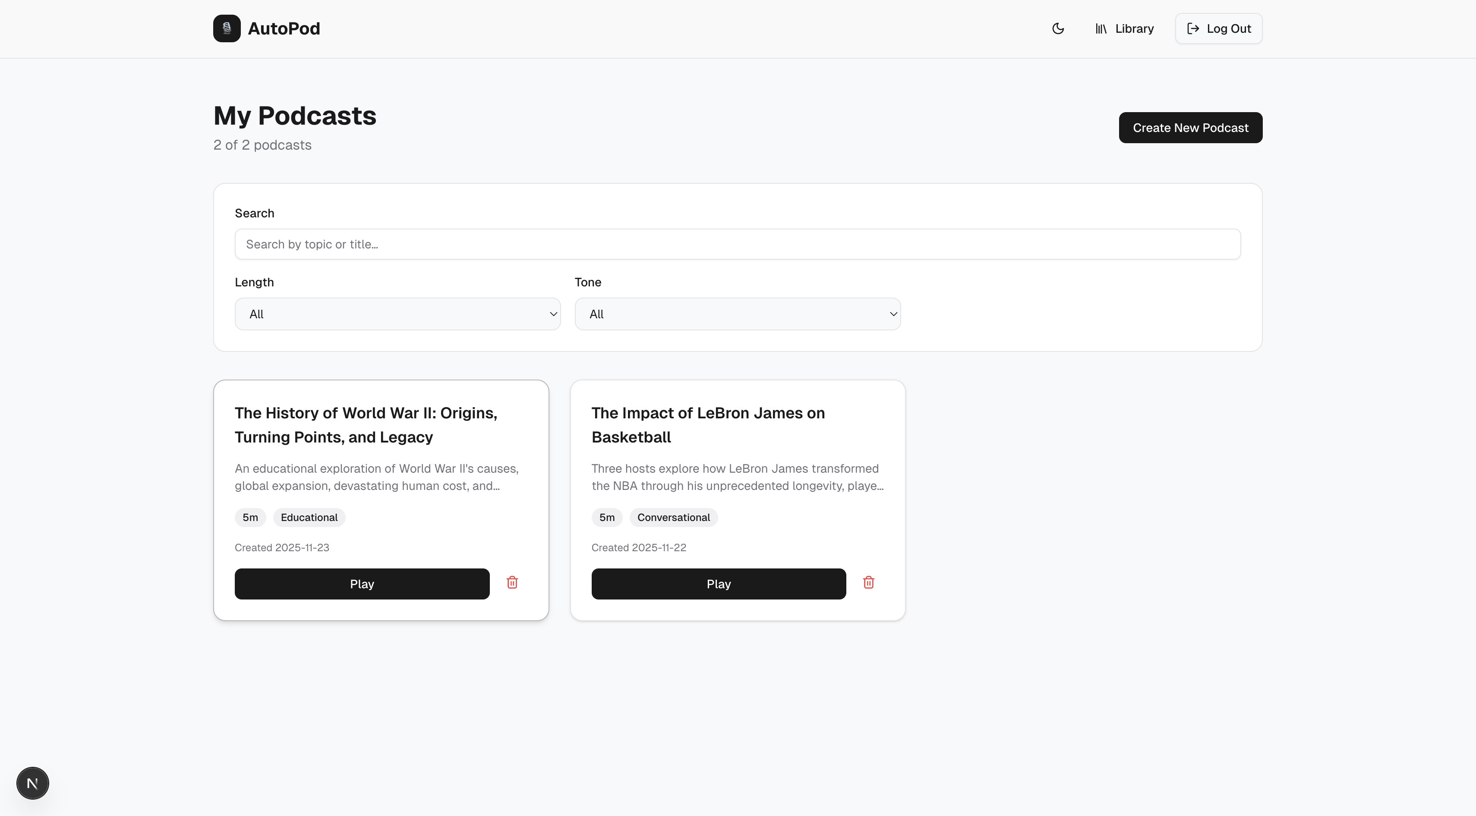
Task: Click the Log Out arrow icon
Action: pos(1193,28)
